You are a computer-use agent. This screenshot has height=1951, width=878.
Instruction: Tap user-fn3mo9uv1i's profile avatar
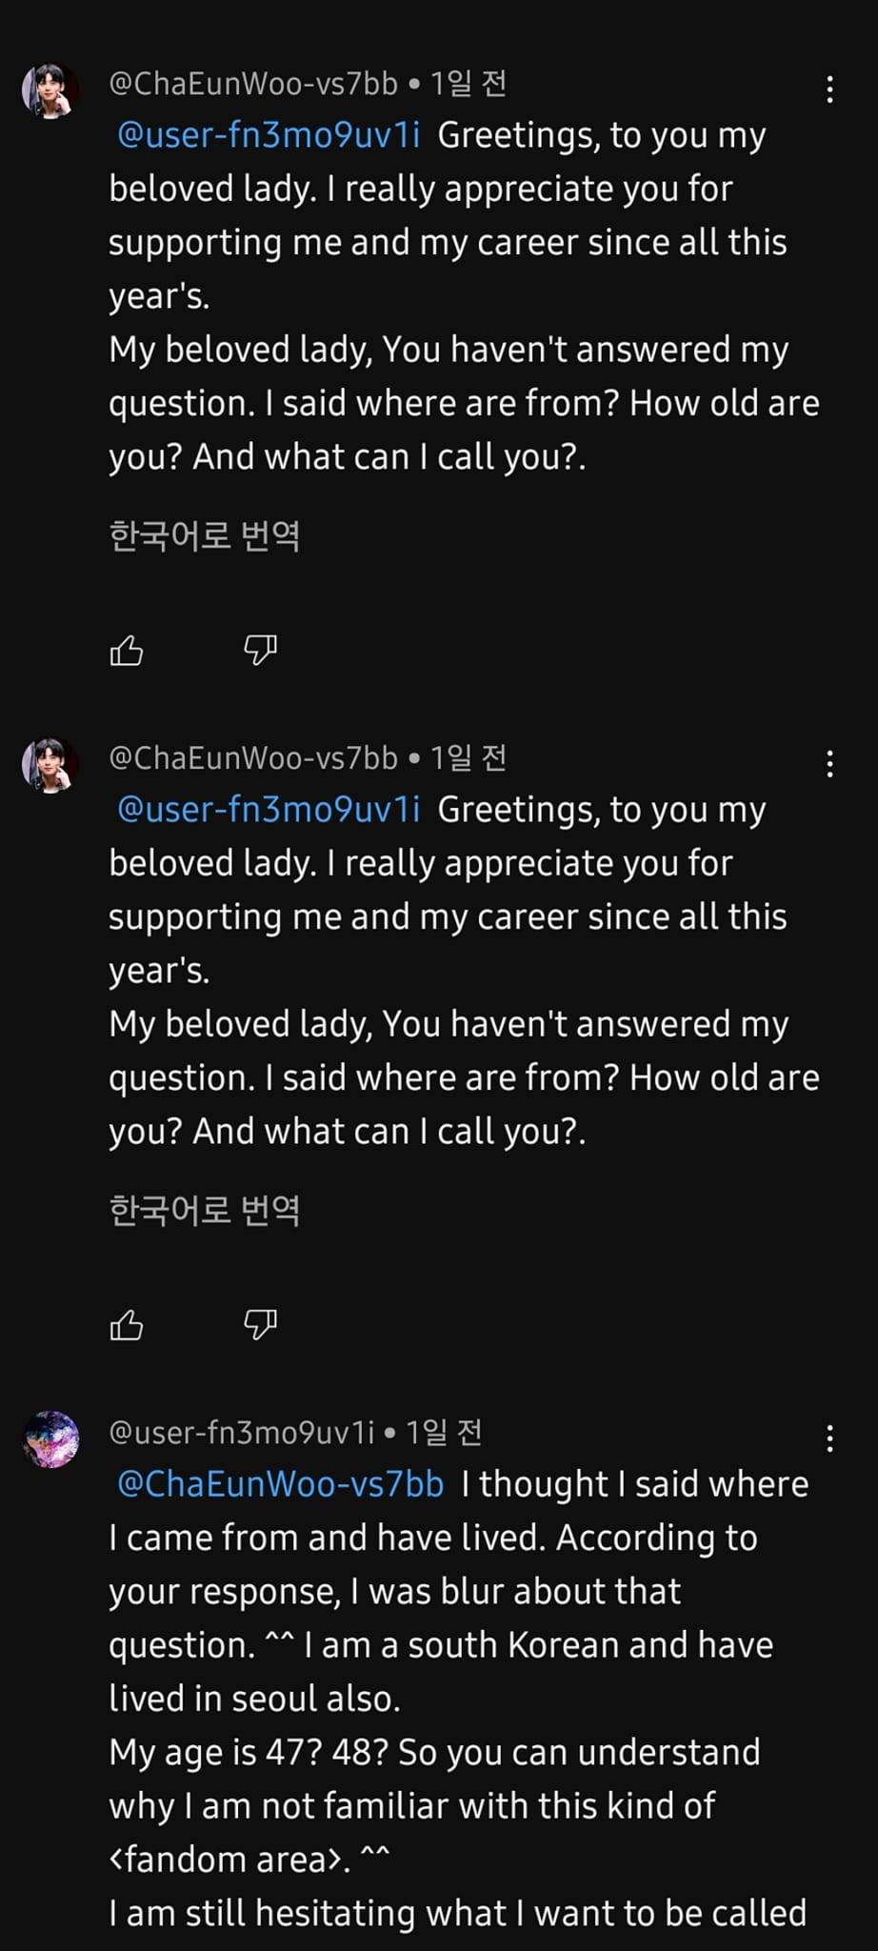(x=50, y=1439)
